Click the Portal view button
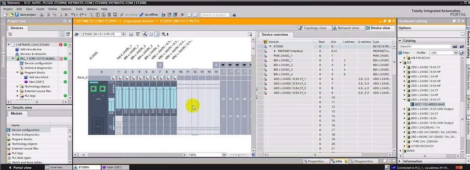The height and width of the screenshot is (170, 470). pyautogui.click(x=20, y=167)
